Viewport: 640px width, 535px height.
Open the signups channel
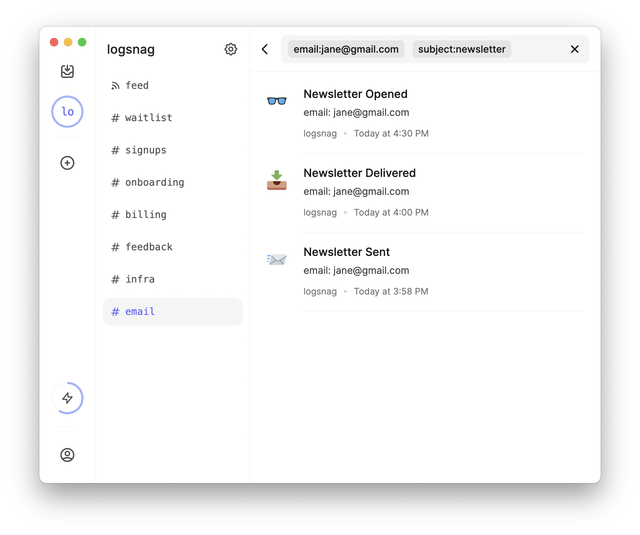(x=173, y=150)
